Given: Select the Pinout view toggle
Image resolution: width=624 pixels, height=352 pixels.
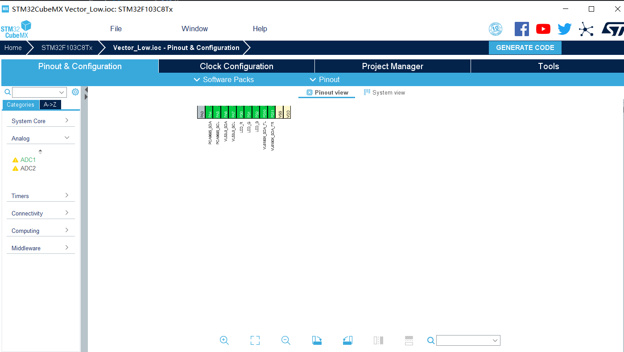Looking at the screenshot, I should pyautogui.click(x=327, y=92).
